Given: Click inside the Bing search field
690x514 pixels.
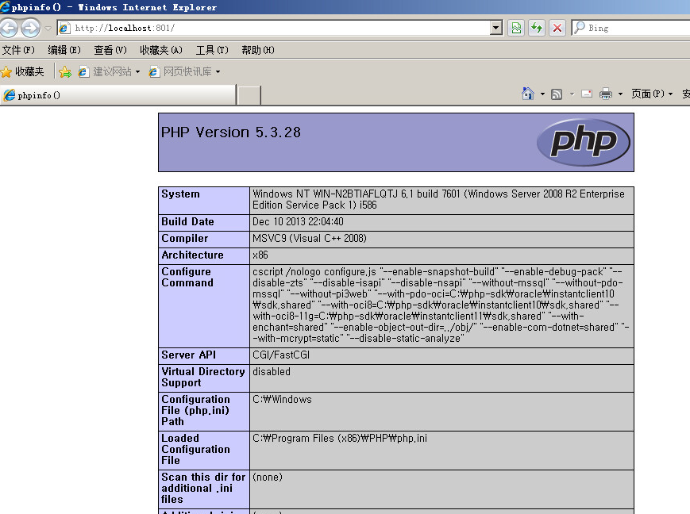Looking at the screenshot, I should [x=627, y=28].
